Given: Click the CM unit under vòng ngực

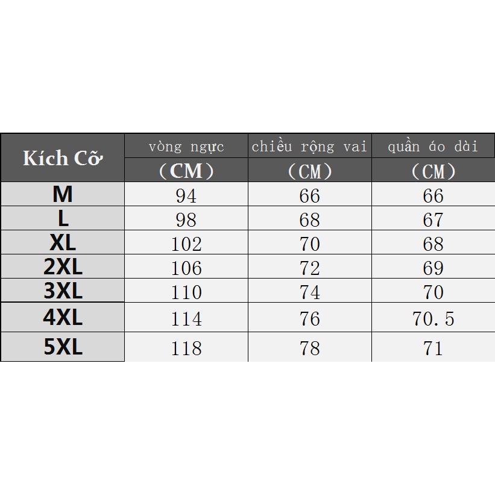Looking at the screenshot, I should pos(186,171).
